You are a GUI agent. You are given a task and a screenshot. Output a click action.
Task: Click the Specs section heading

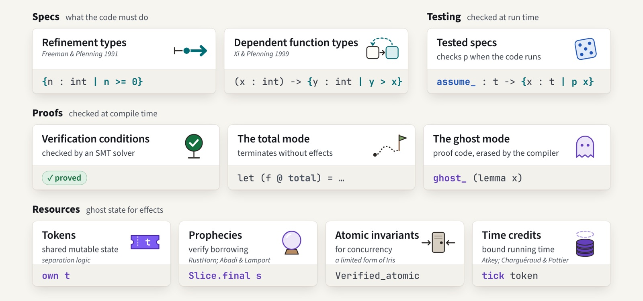[46, 17]
